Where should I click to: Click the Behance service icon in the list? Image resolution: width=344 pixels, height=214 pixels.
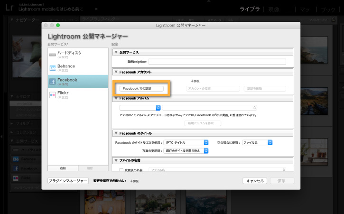tap(53, 68)
